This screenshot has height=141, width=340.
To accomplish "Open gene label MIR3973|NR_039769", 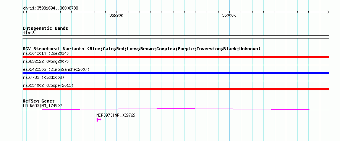I will click(x=116, y=115).
